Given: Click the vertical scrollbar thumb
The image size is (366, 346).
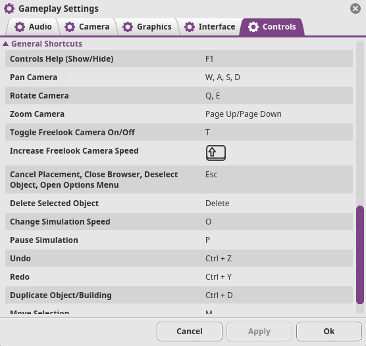Looking at the screenshot, I should (x=360, y=255).
